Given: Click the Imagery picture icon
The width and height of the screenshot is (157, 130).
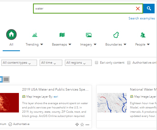Looking at the screenshot, I should pyautogui.click(x=89, y=35).
